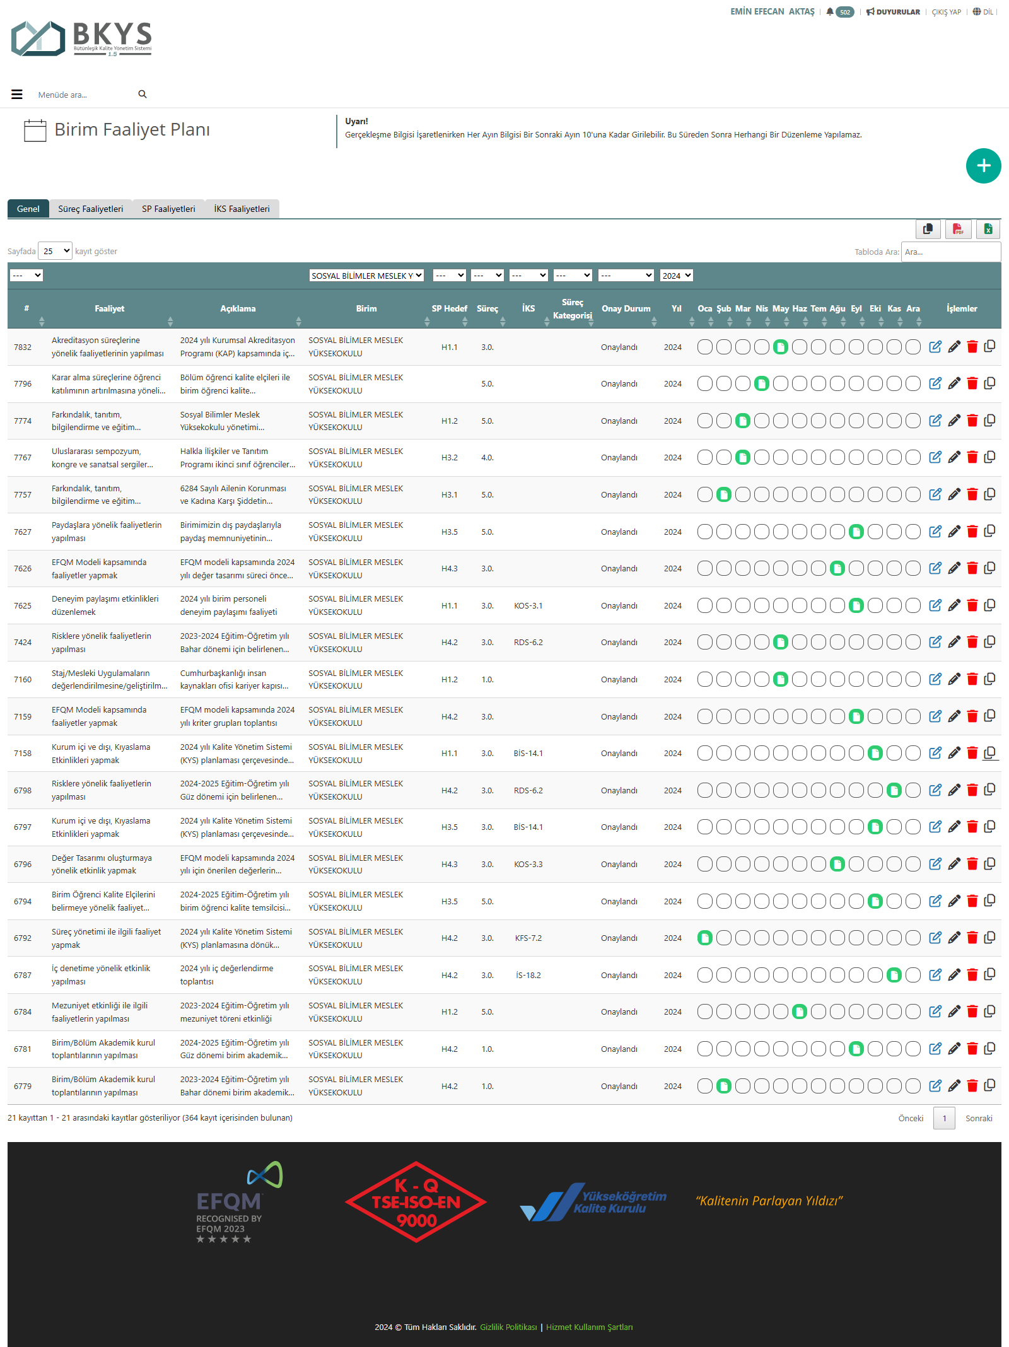Viewport: 1009px width, 1347px height.
Task: Open the hamburger menu
Action: (17, 95)
